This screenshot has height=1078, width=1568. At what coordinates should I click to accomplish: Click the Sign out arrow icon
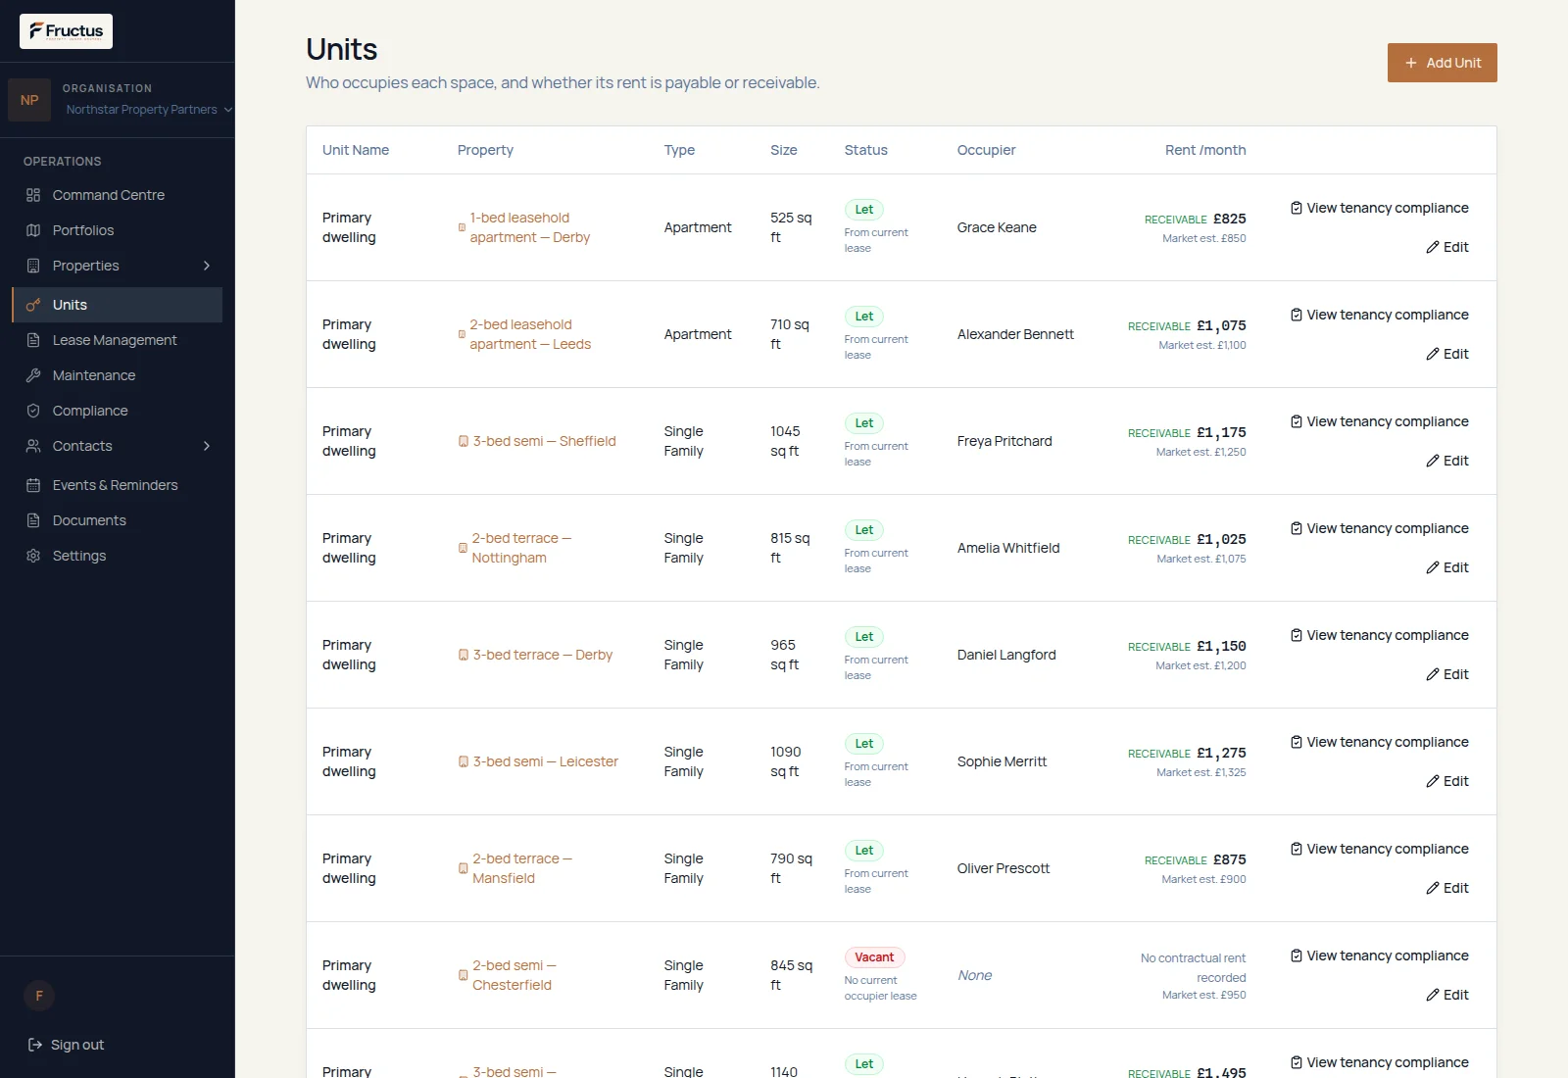click(x=35, y=1045)
